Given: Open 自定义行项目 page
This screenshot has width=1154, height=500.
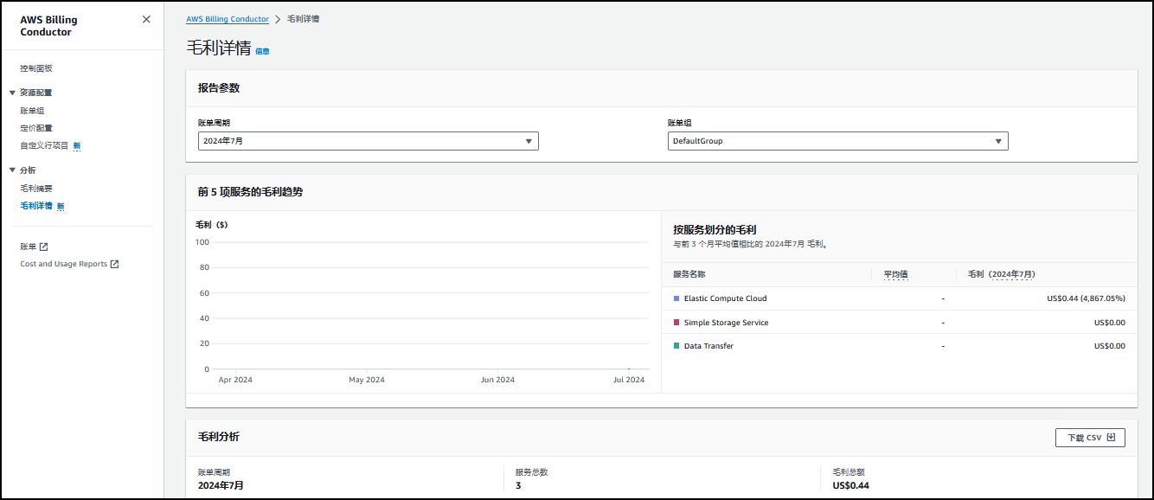Looking at the screenshot, I should pyautogui.click(x=44, y=145).
